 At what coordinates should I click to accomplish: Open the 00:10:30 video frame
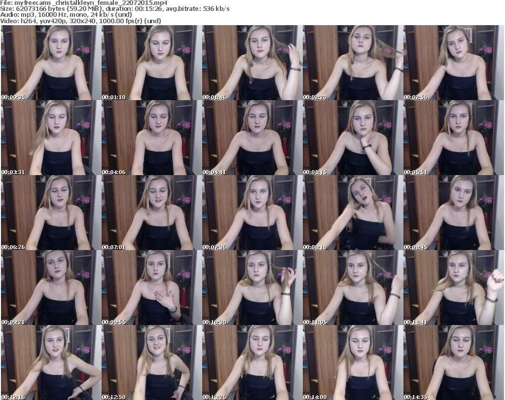(252, 288)
